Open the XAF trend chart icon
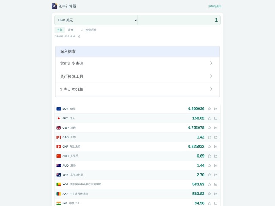Image resolution: width=275 pixels, height=206 pixels. tap(216, 194)
